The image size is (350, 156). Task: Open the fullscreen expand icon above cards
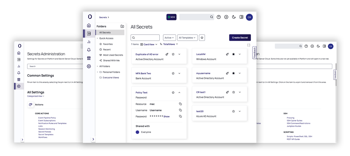point(249,45)
